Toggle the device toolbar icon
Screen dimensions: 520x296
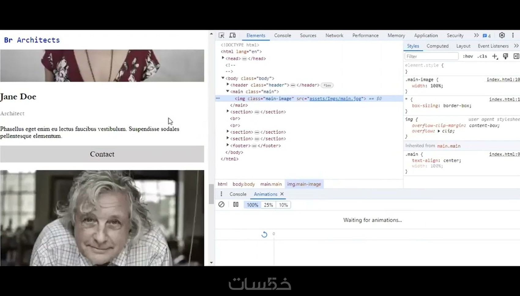232,35
